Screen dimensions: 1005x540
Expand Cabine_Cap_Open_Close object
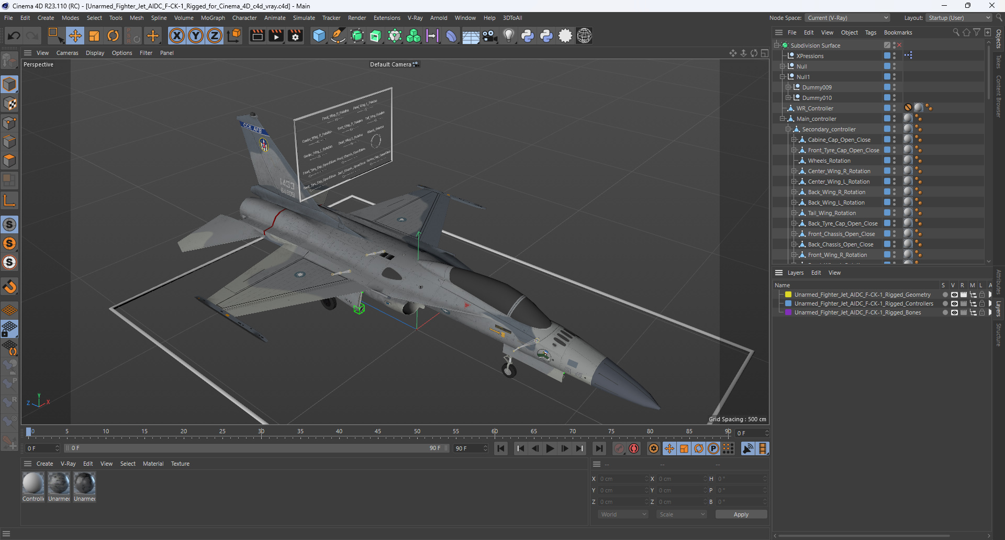[794, 140]
